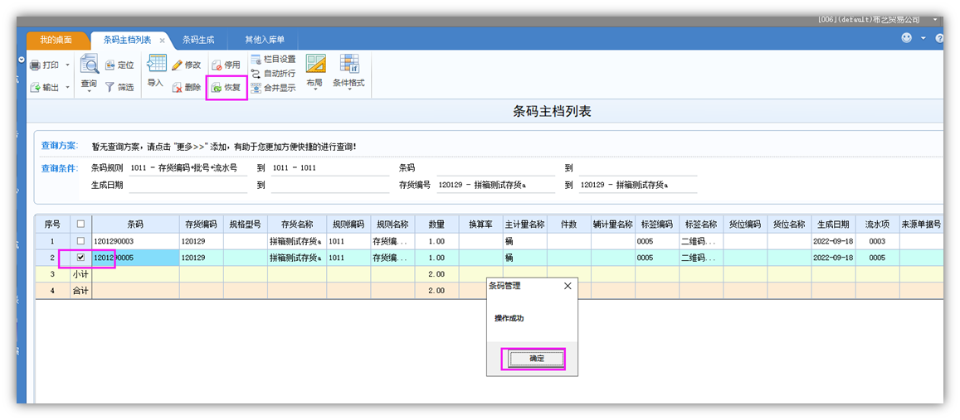Click the 条码 column header
The image size is (960, 420).
(x=135, y=224)
